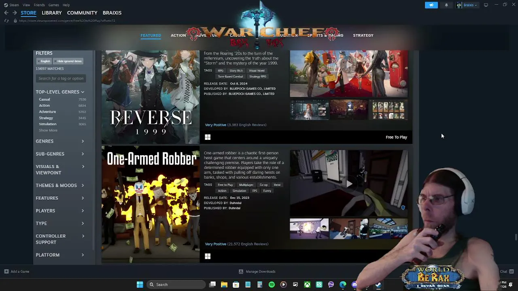Expand the Players filter section
Viewport: 518px width, 291px height.
tap(60, 211)
